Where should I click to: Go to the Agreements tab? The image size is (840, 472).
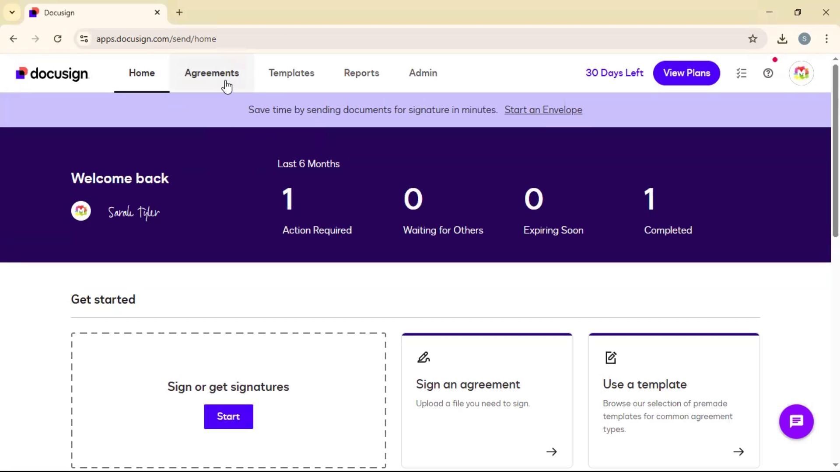(212, 73)
